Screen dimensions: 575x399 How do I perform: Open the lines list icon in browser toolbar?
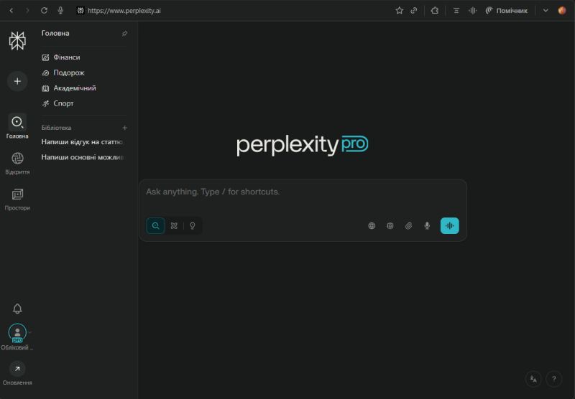pyautogui.click(x=456, y=11)
